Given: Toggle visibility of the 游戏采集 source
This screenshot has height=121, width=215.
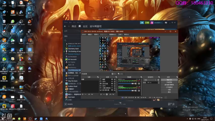Looking at the screenshot, I should (x=112, y=84).
